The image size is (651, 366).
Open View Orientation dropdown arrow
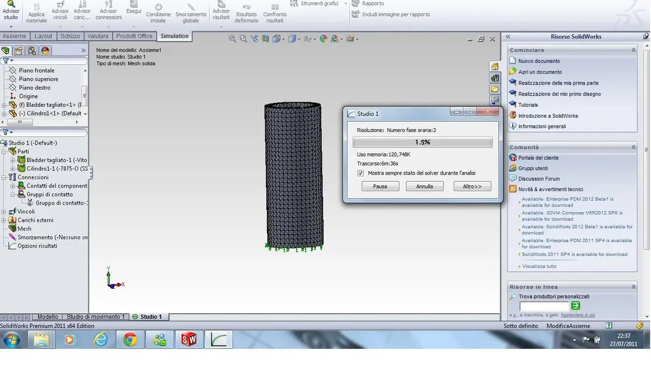tap(283, 39)
